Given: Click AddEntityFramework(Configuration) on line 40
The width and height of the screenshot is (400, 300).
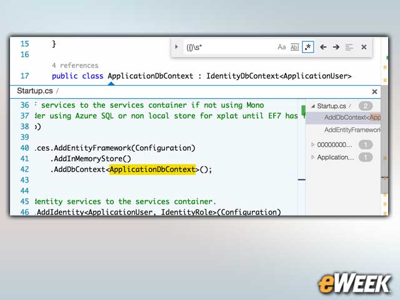Looking at the screenshot, I should (x=124, y=148).
